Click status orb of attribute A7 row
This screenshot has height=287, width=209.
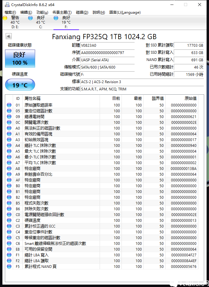(9, 163)
